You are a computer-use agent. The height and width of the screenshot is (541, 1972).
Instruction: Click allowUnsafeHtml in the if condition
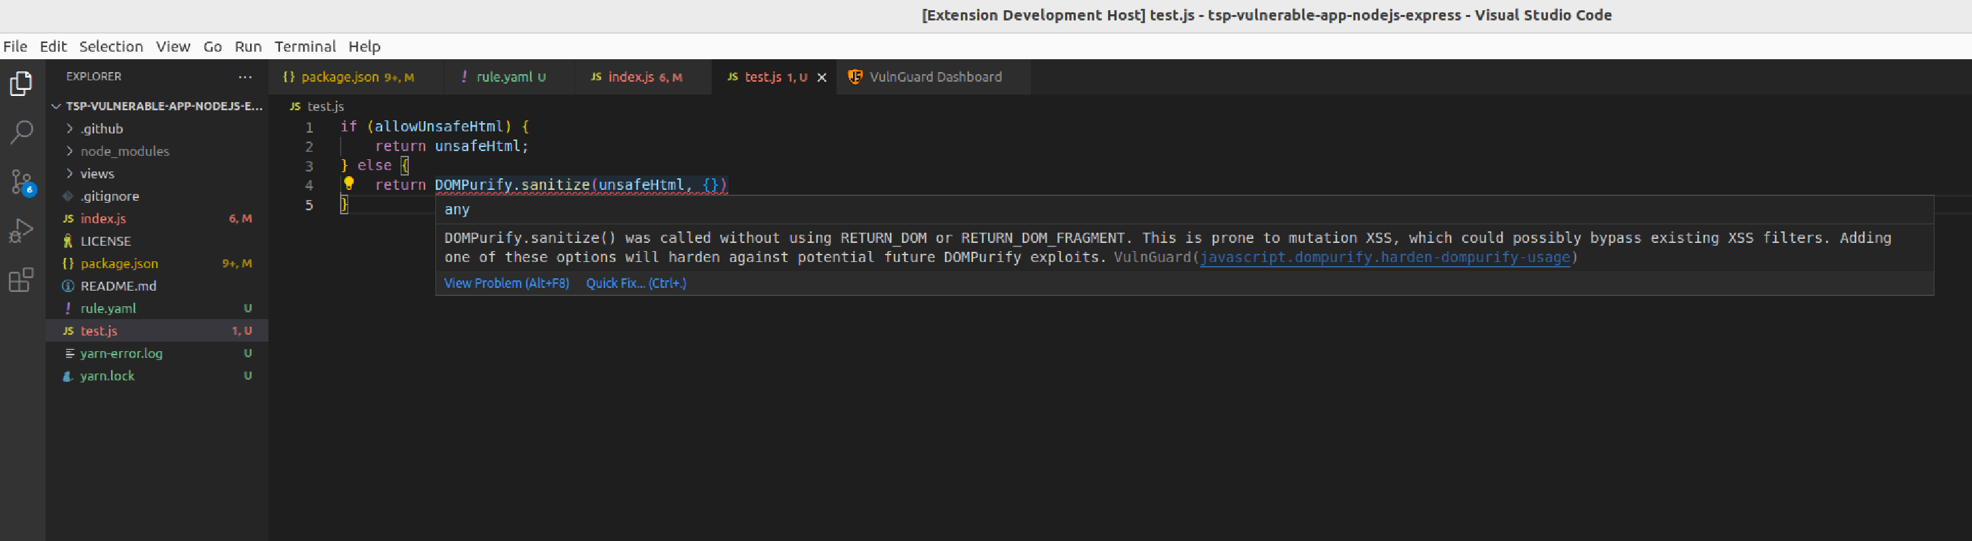pyautogui.click(x=439, y=126)
